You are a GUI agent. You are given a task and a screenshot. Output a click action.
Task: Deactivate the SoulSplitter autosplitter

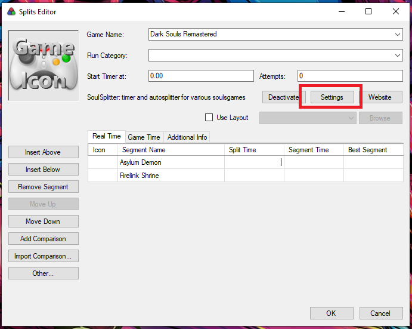pos(283,97)
